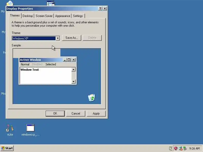Click sample scrollbar up arrow
Image resolution: width=203 pixels, height=152 pixels.
[74, 69]
